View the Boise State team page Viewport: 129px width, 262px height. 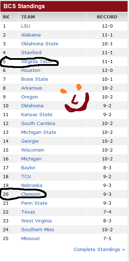(x=35, y=79)
